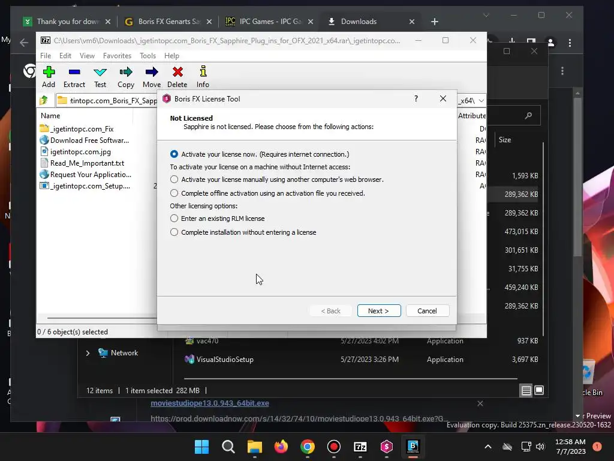Select Read_Me_Important.txt file
Viewport: 614px width, 461px height.
(87, 163)
